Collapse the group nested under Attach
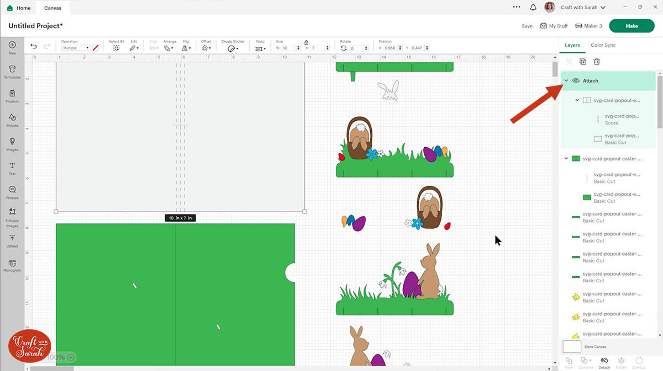663x371 pixels. 577,100
